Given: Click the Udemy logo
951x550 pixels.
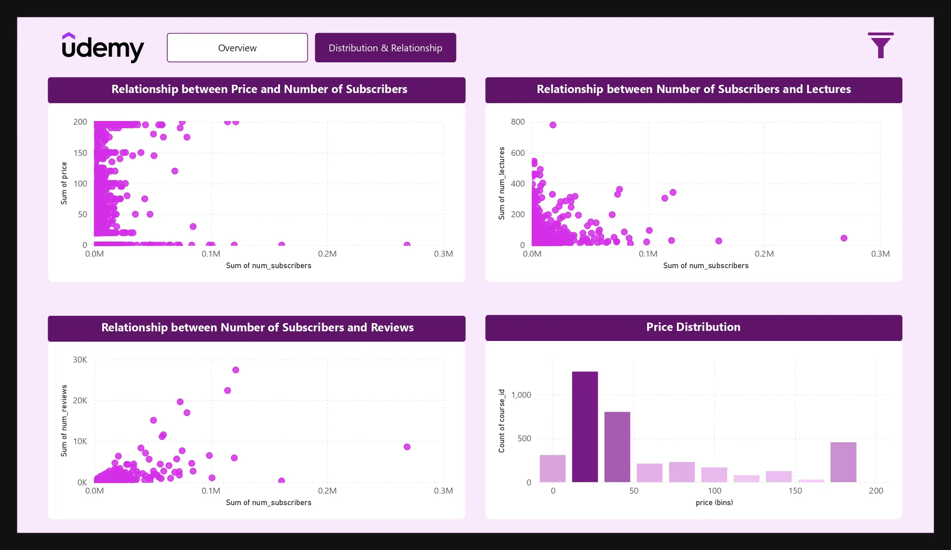Looking at the screenshot, I should pos(103,48).
